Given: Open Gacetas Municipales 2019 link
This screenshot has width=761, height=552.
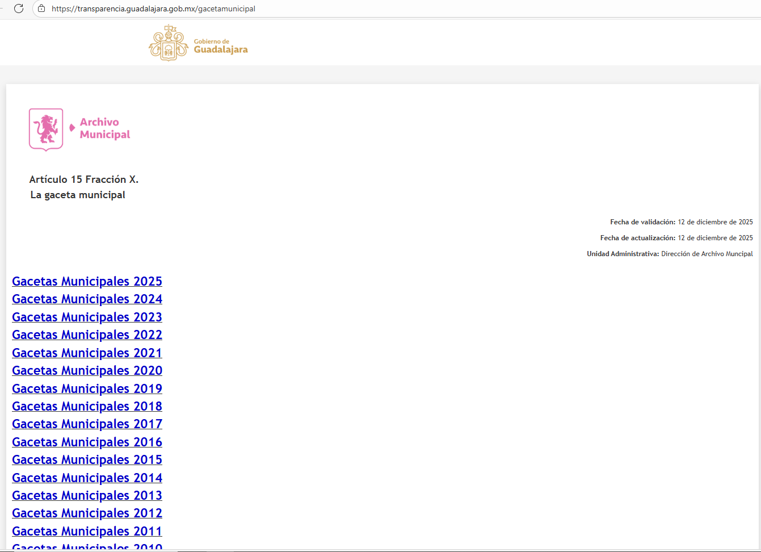Looking at the screenshot, I should [x=87, y=388].
